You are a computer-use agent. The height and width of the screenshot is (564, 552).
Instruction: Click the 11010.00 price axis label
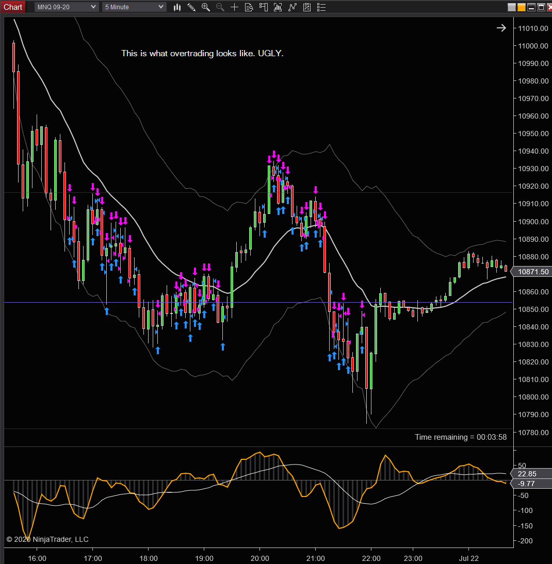pyautogui.click(x=533, y=28)
